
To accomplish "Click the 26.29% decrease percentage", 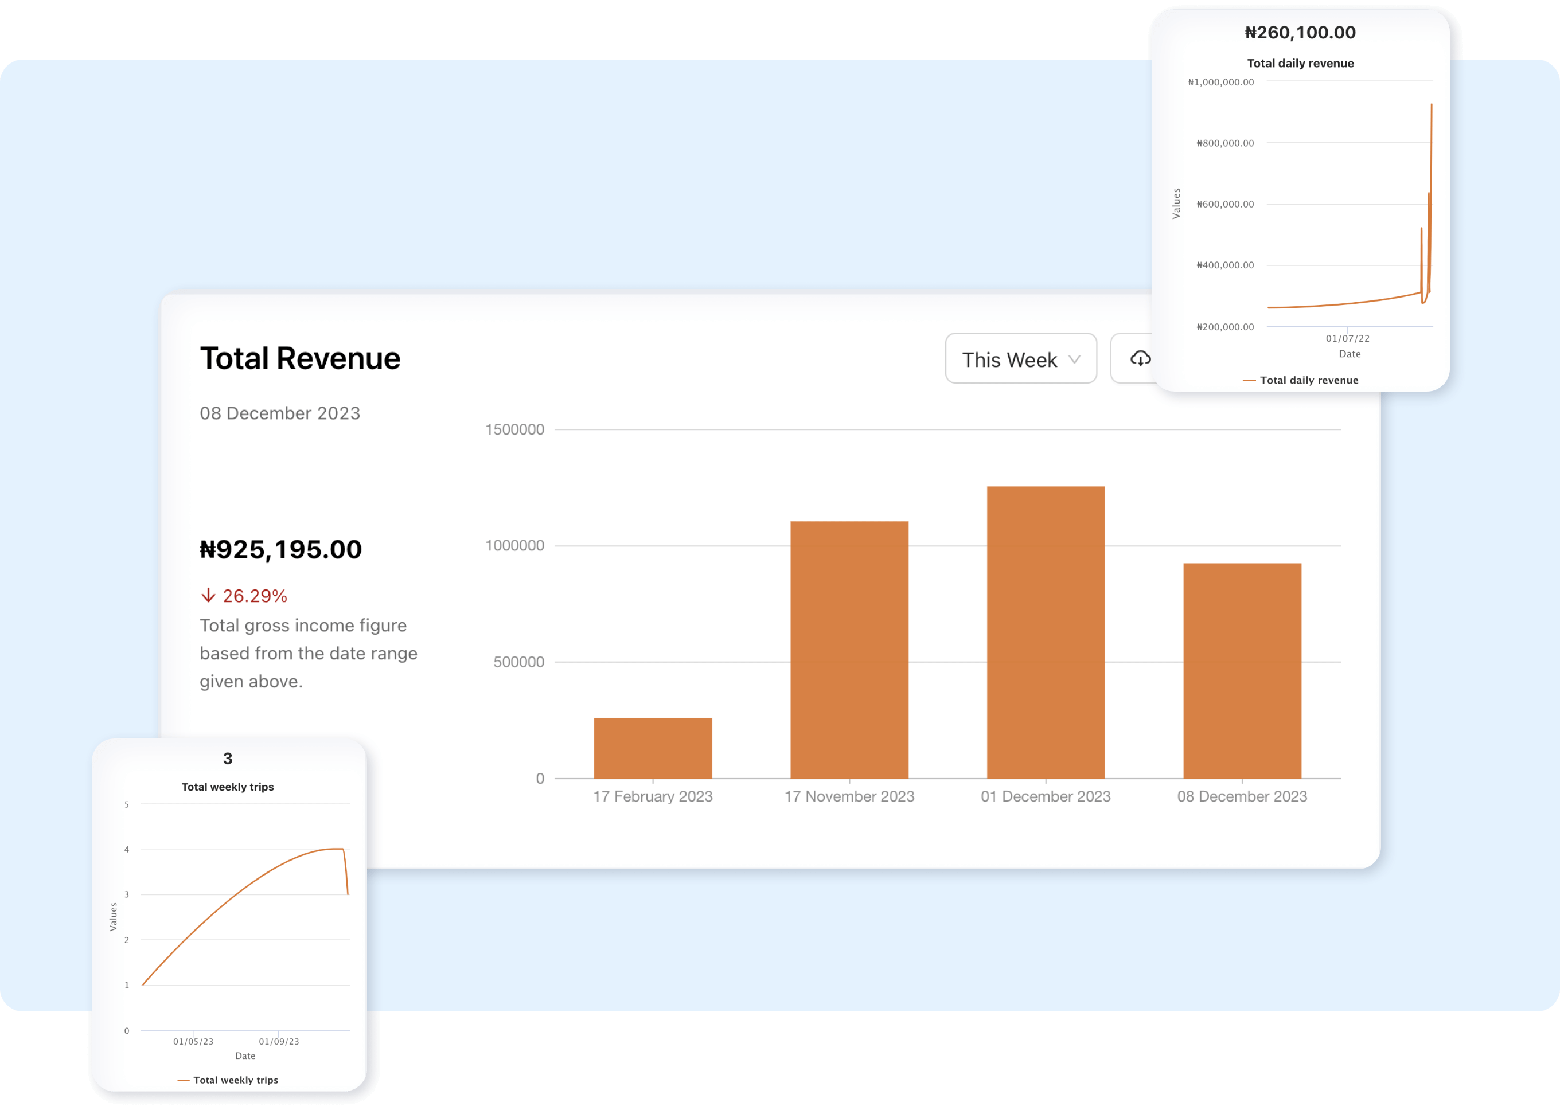I will coord(254,596).
